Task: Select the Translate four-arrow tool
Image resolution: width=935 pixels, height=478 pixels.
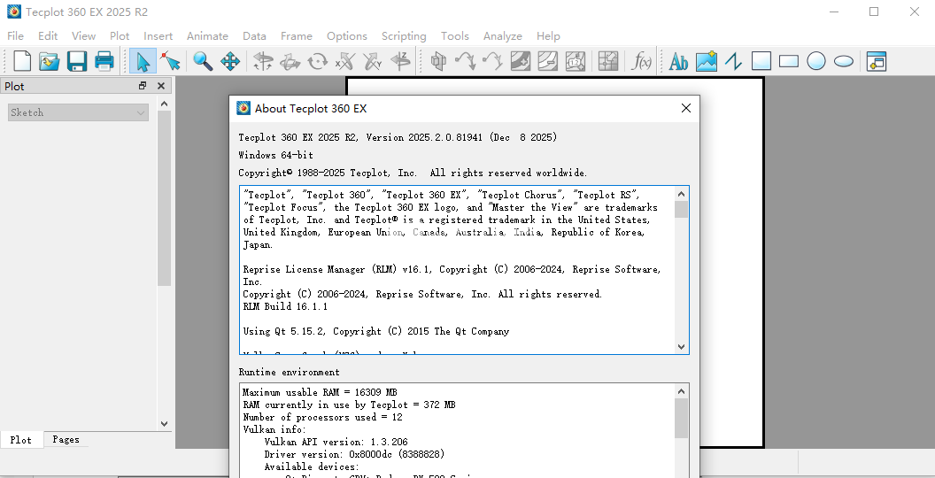Action: pos(230,61)
